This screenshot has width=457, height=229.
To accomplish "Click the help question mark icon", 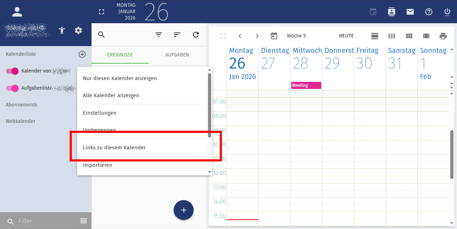I will [429, 12].
